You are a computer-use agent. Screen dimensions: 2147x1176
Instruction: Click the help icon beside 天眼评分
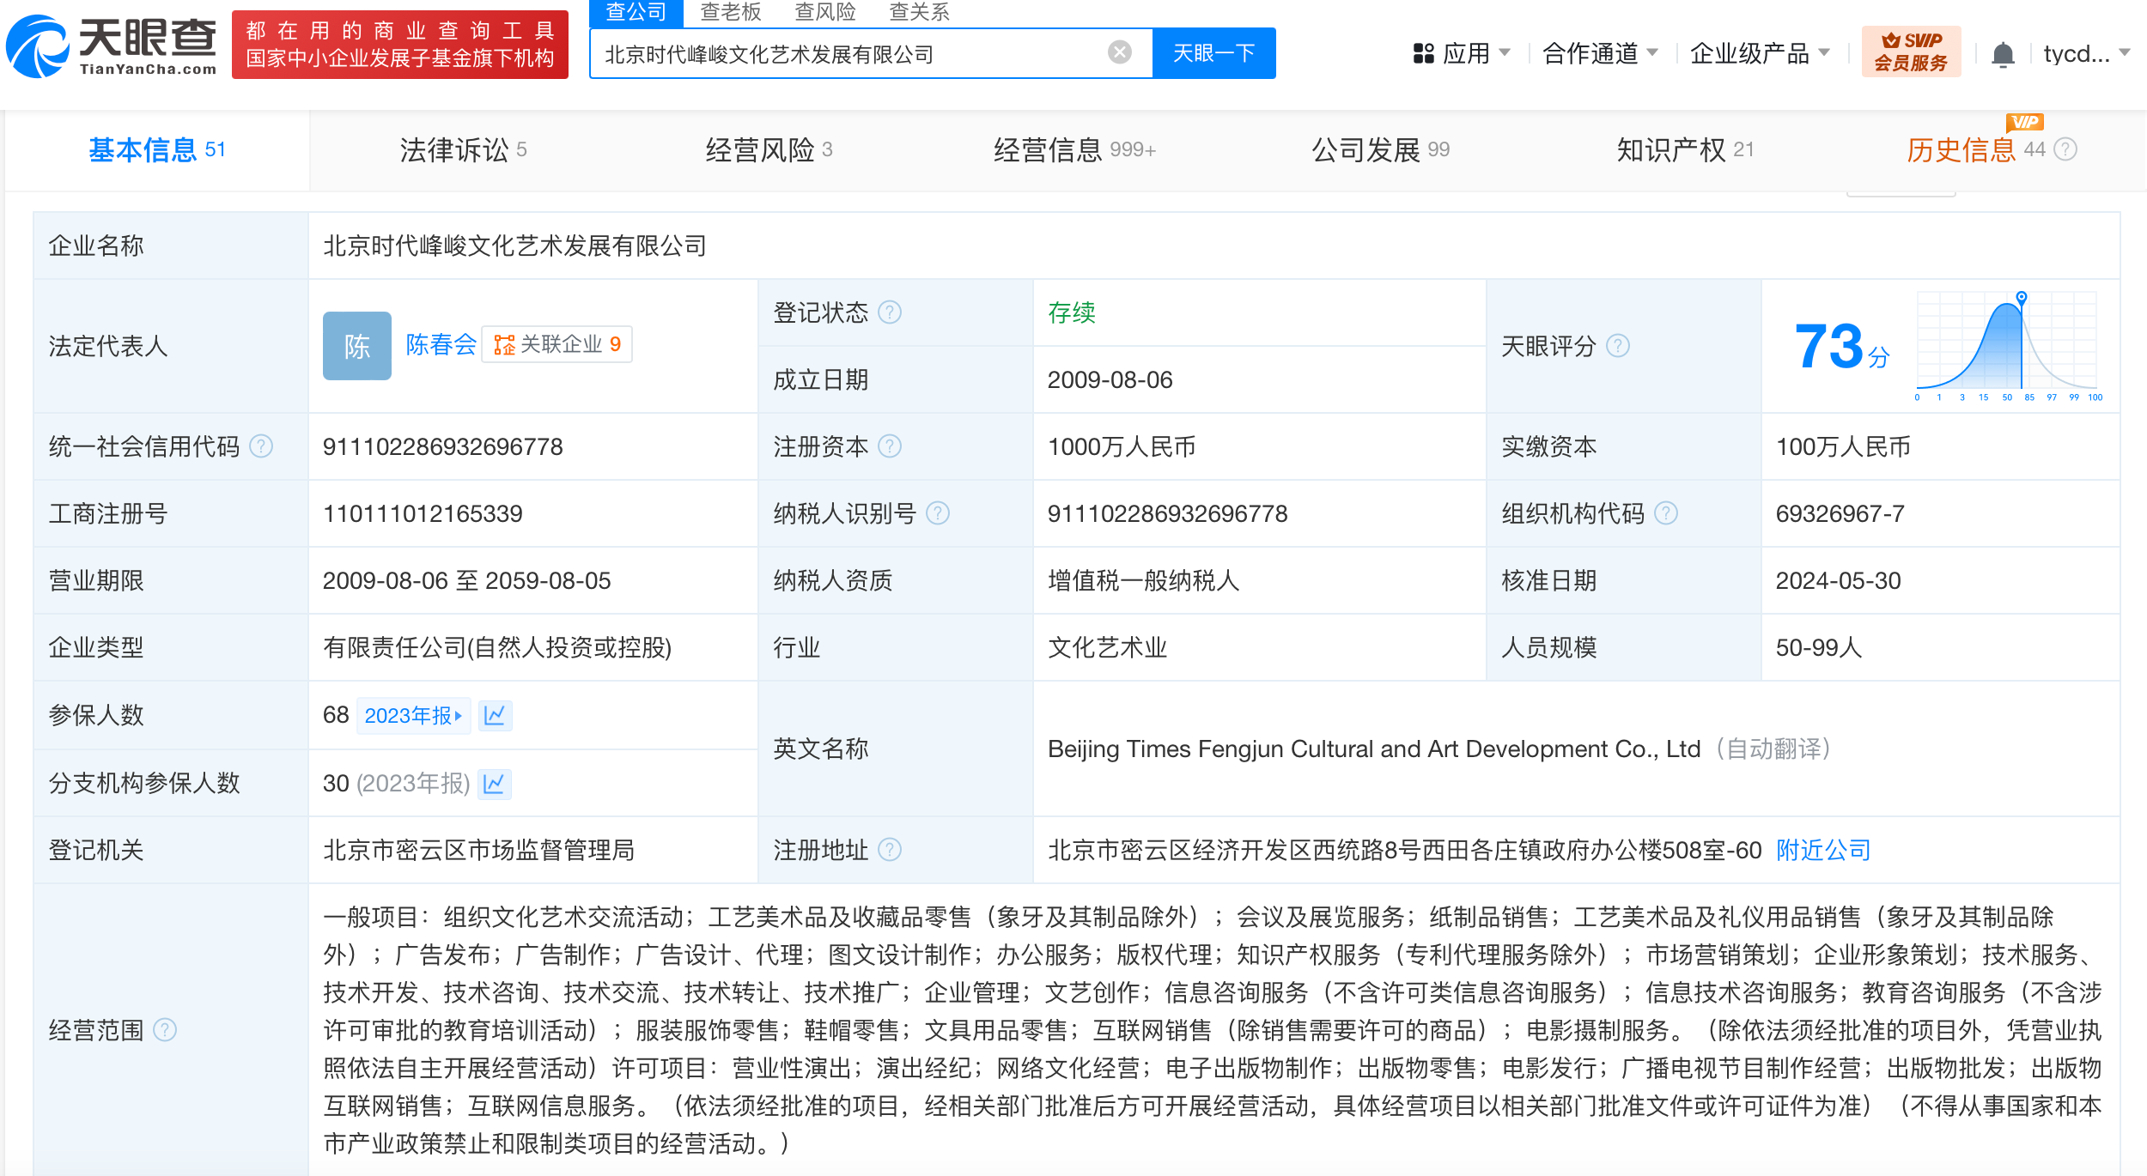[1618, 346]
